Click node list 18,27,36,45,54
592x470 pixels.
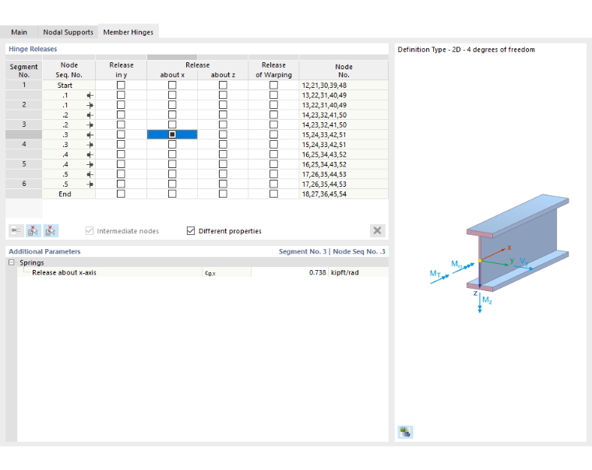tap(344, 194)
